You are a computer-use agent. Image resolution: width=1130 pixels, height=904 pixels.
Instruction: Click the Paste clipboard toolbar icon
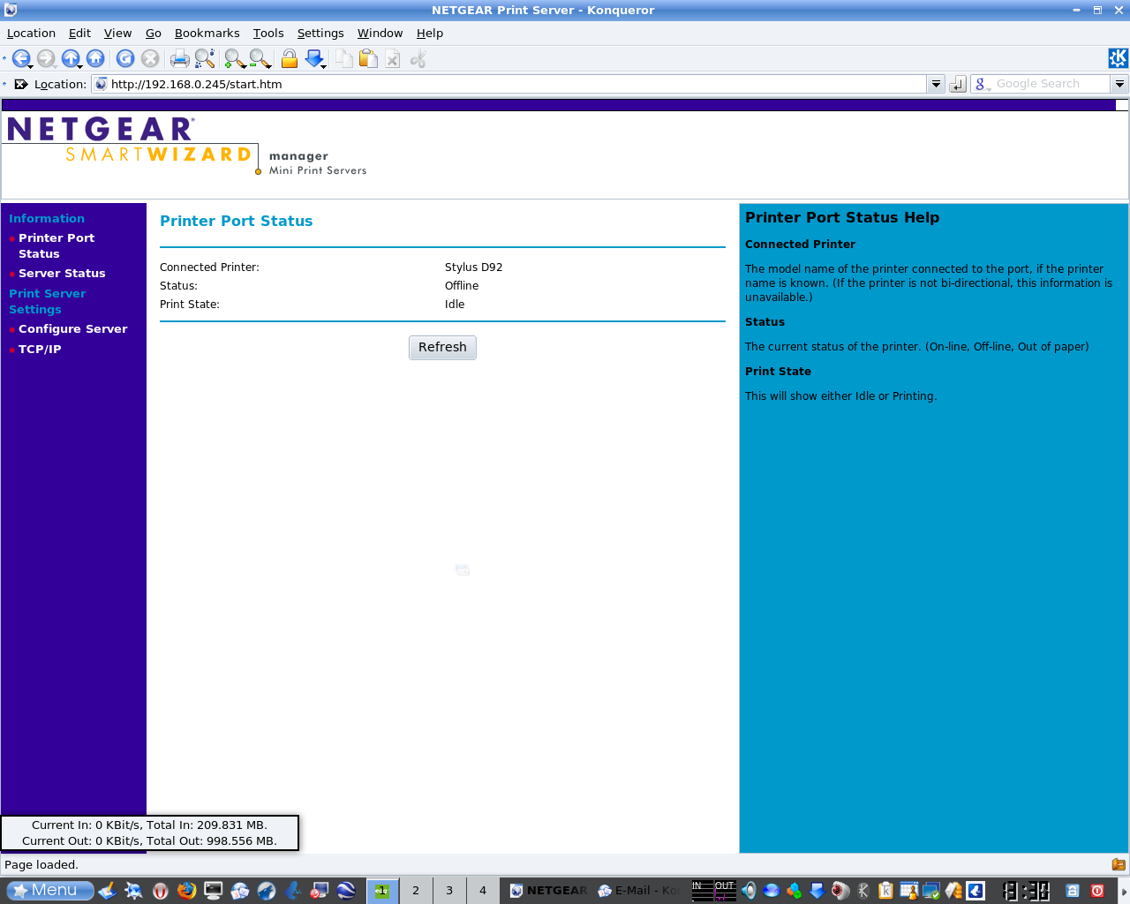click(369, 59)
